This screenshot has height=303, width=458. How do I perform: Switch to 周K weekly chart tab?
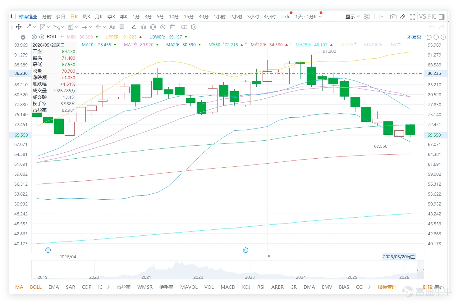click(86, 16)
